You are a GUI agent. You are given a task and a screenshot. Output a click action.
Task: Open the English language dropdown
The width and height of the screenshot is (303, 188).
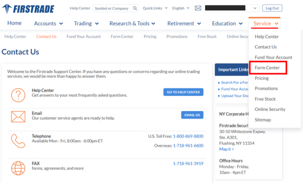coord(181,8)
